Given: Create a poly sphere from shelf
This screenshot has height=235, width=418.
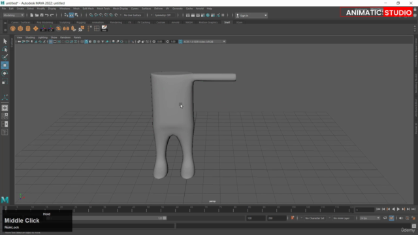Looking at the screenshot, I should click(x=13, y=29).
